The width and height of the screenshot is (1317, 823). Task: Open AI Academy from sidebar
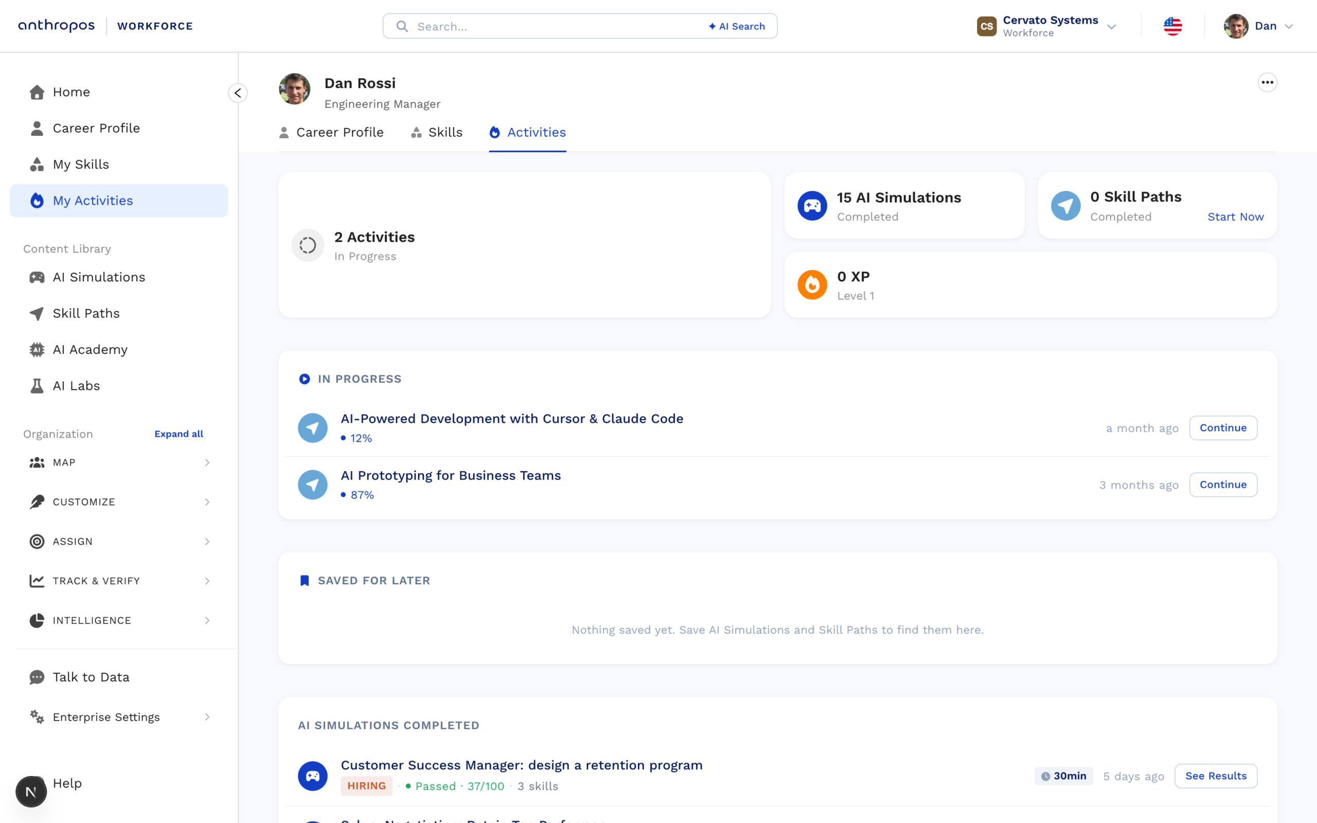click(119, 349)
